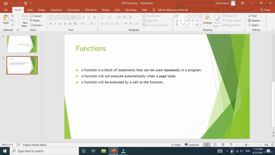Toggle Bold formatting button

[51, 24]
